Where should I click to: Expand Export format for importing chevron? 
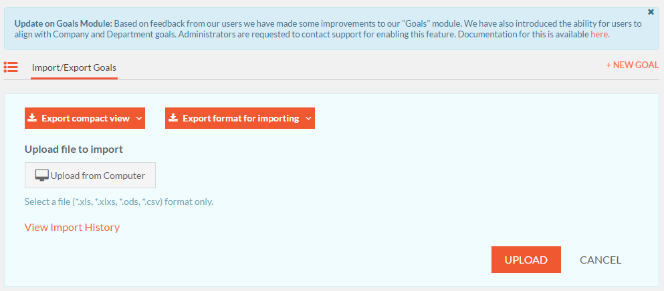pyautogui.click(x=308, y=118)
